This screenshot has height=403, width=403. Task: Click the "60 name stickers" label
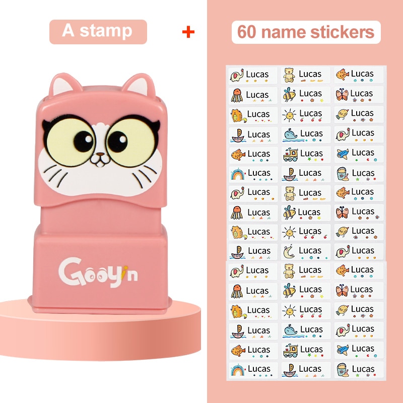(x=306, y=32)
